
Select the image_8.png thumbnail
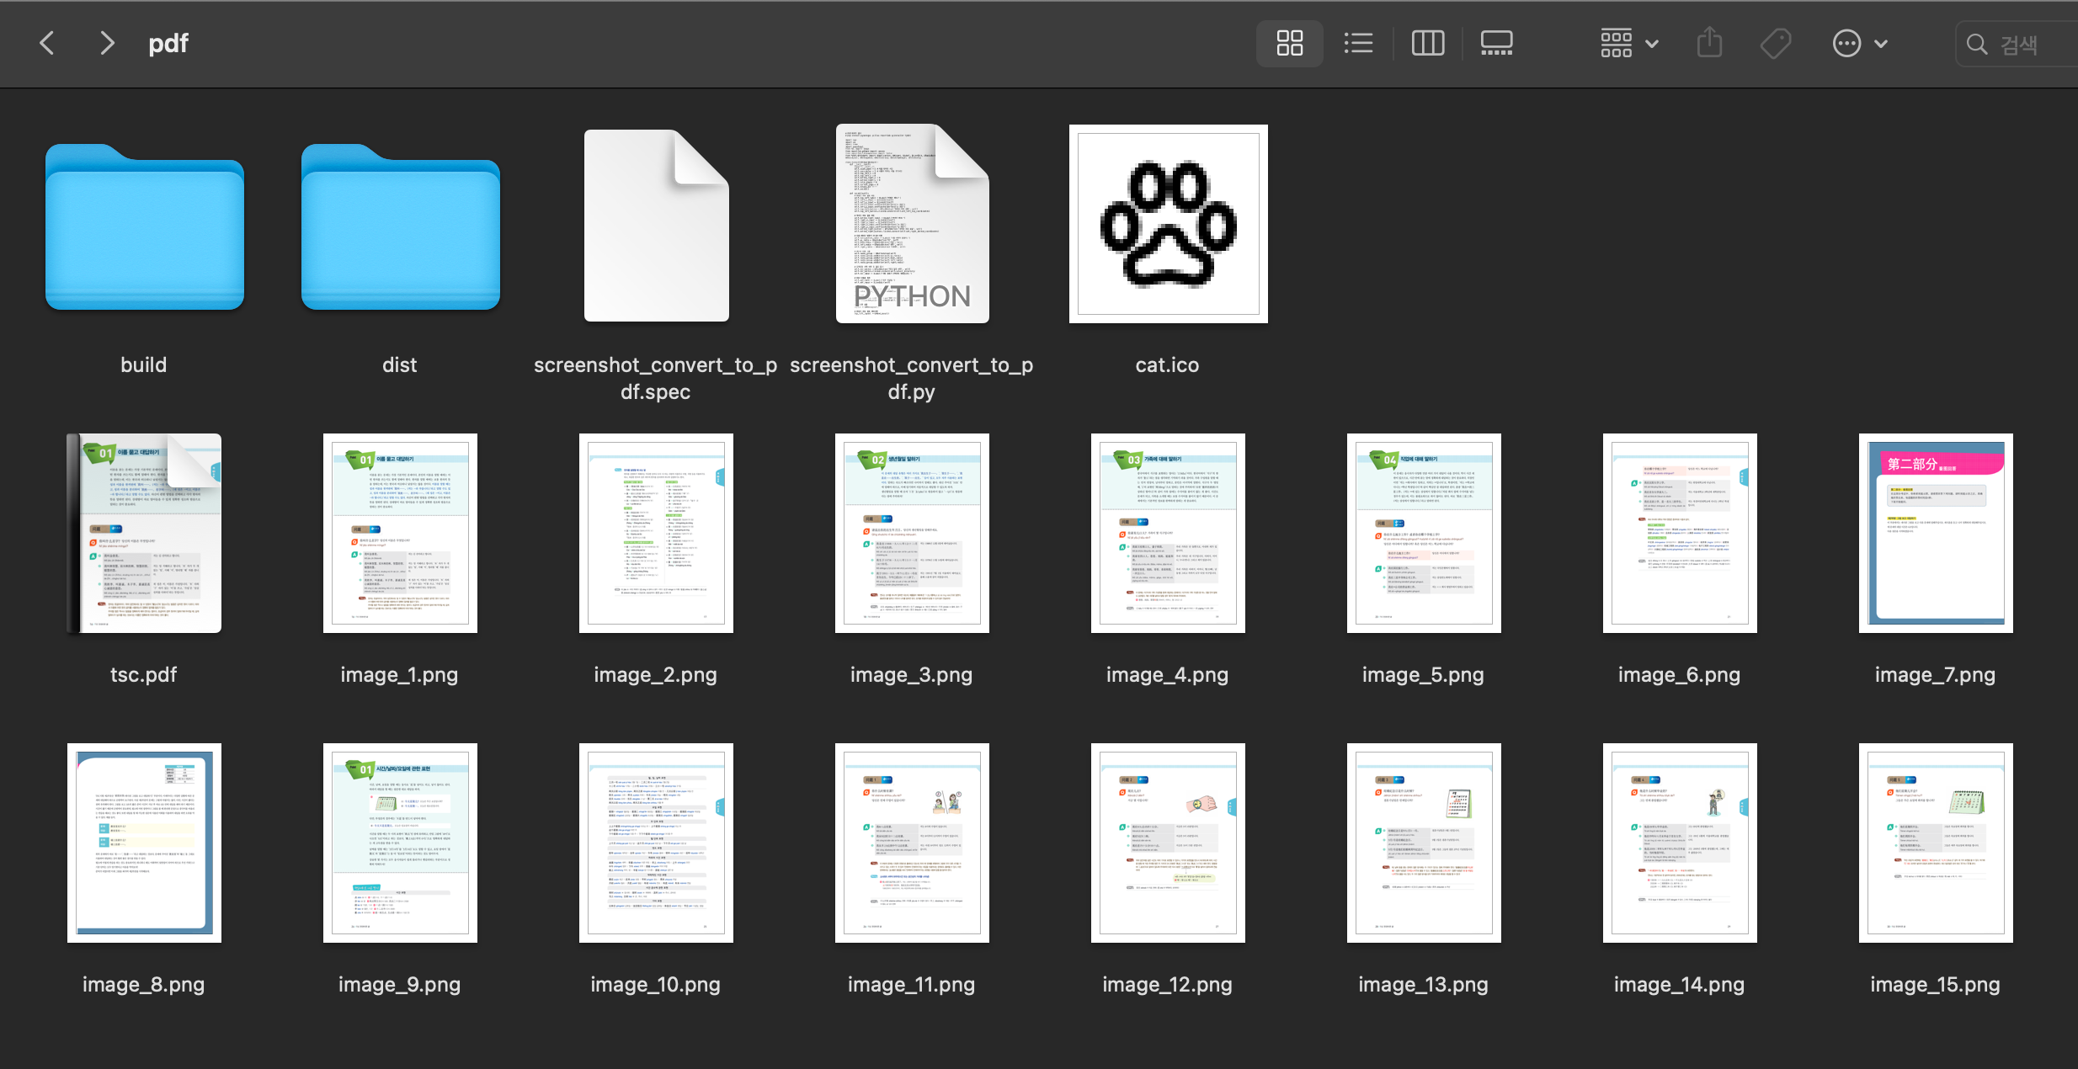pyautogui.click(x=145, y=843)
